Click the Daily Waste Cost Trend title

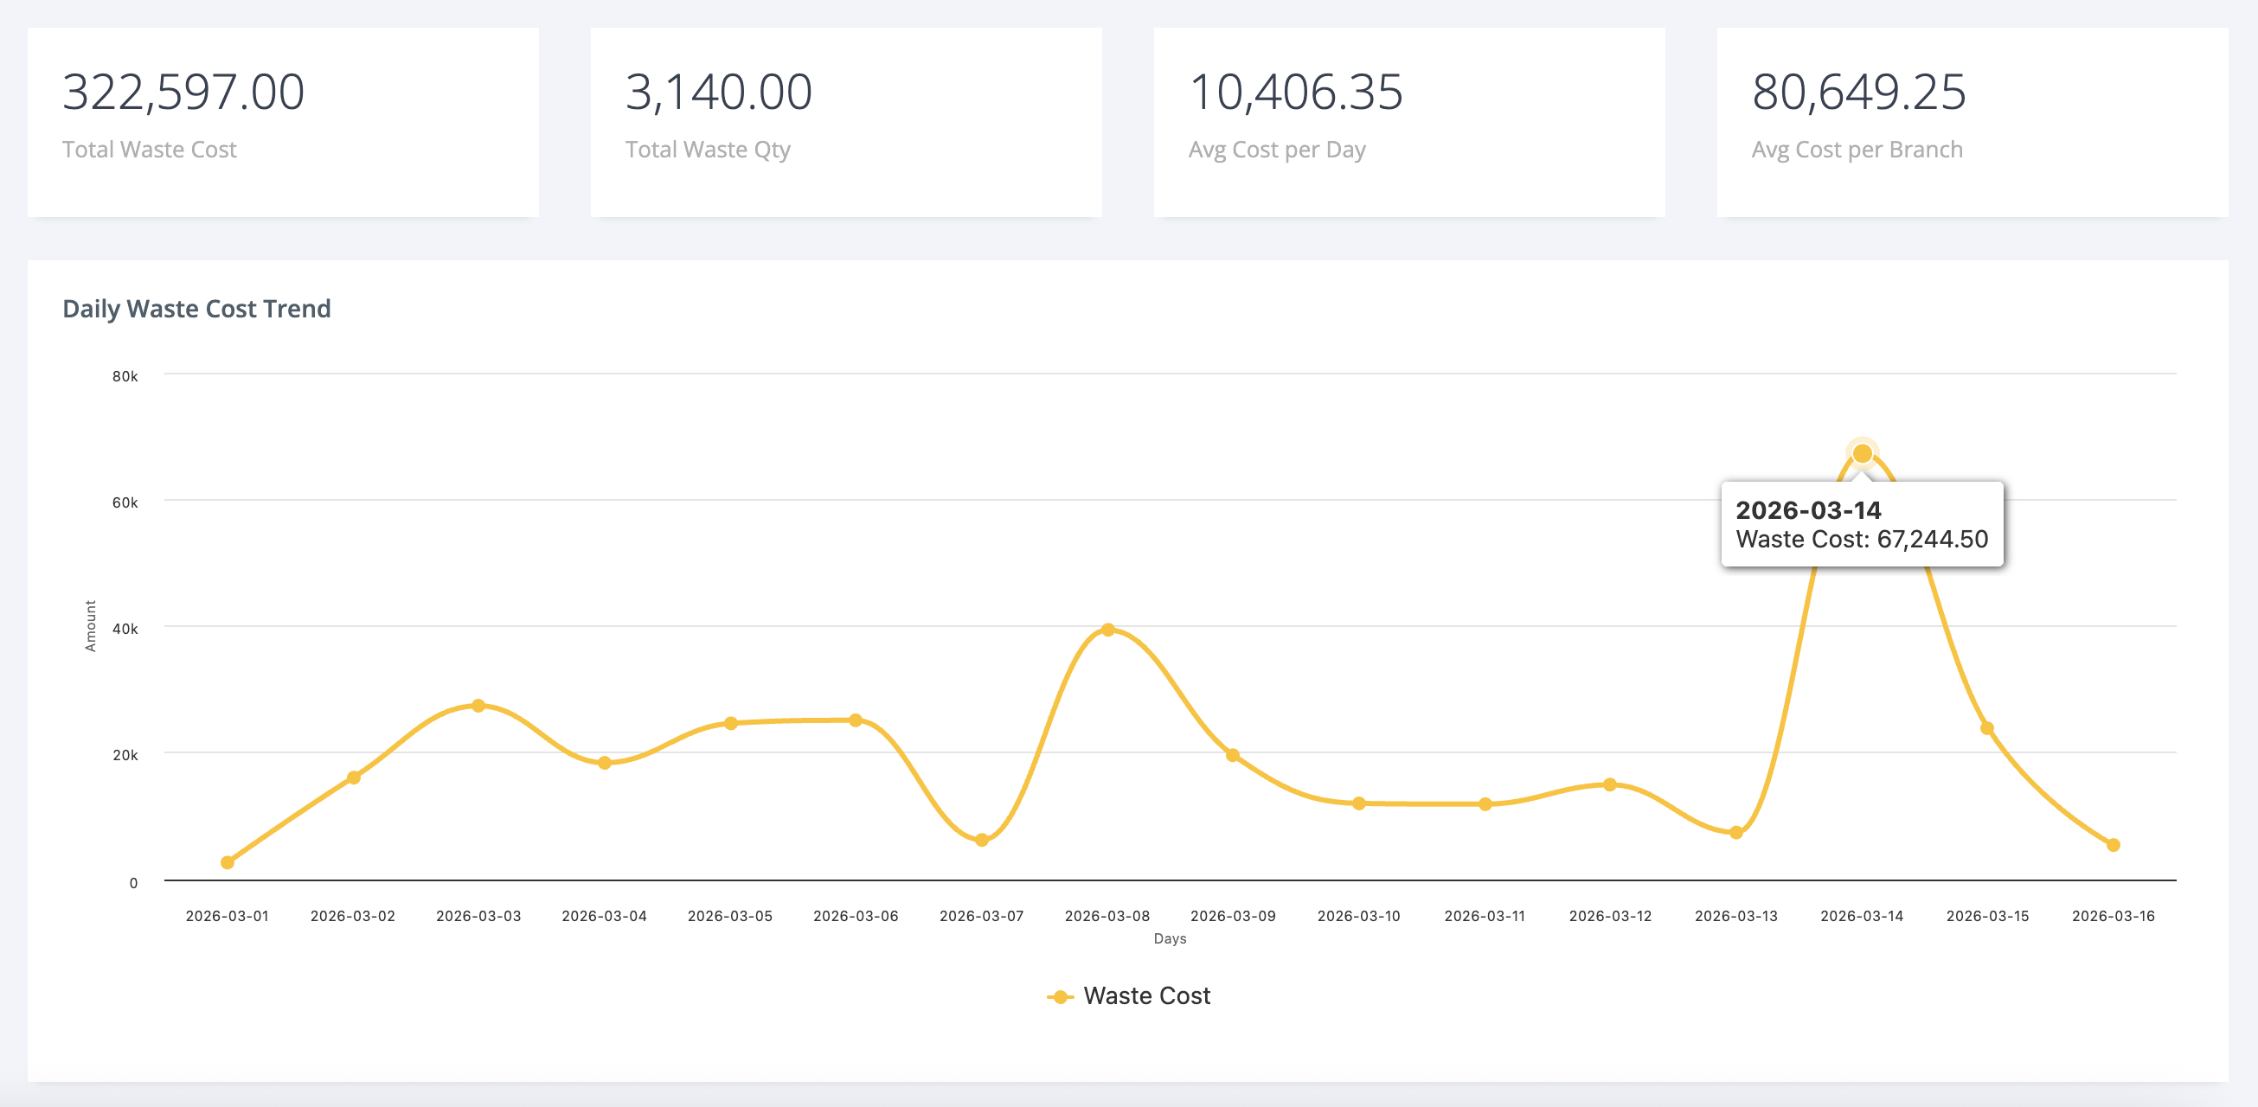[x=196, y=309]
